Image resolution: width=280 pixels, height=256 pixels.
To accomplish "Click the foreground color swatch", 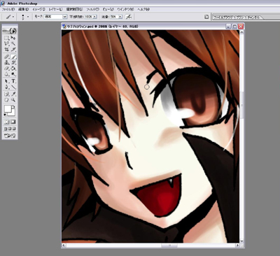I will click(x=8, y=109).
